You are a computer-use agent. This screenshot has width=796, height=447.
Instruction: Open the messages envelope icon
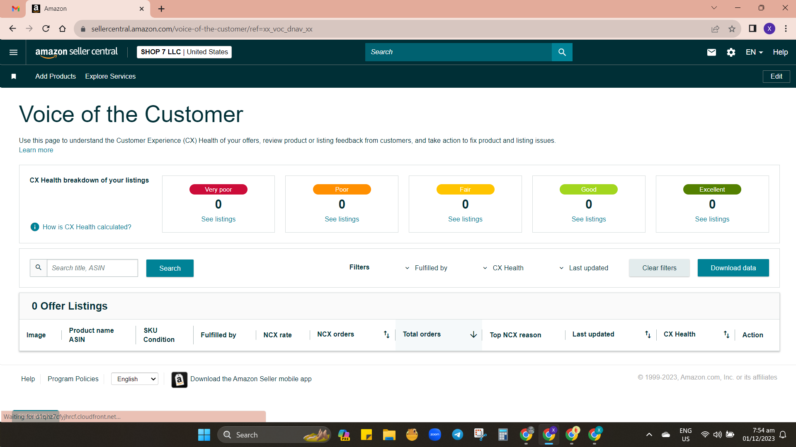pyautogui.click(x=711, y=52)
